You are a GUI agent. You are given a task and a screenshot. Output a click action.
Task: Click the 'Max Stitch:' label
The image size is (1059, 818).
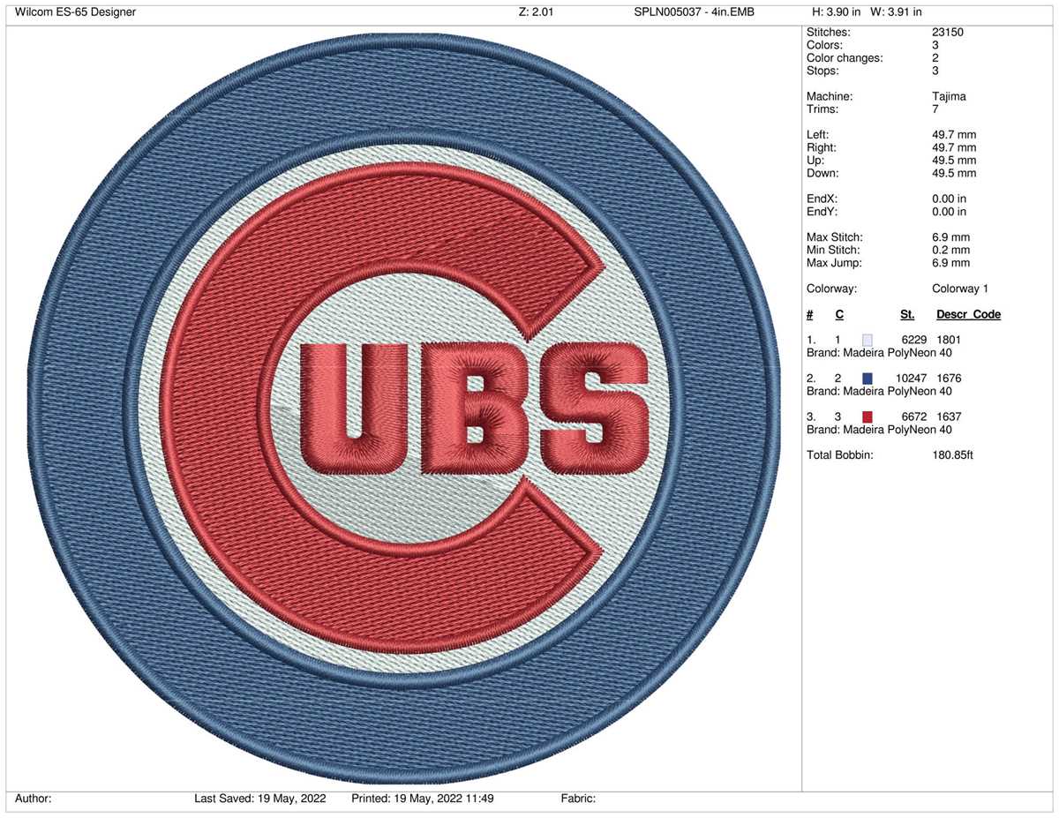[x=835, y=237]
